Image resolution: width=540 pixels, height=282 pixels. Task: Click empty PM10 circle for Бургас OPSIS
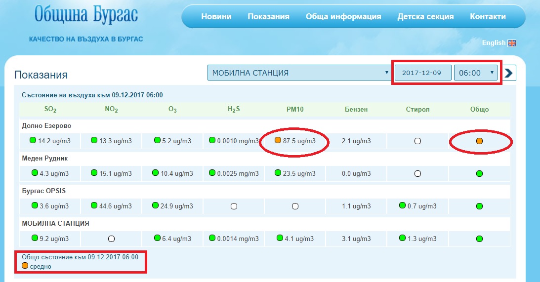(295, 206)
